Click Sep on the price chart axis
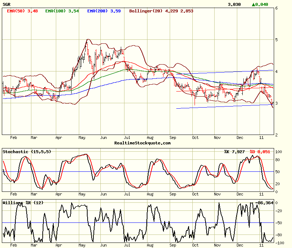 click(173, 137)
